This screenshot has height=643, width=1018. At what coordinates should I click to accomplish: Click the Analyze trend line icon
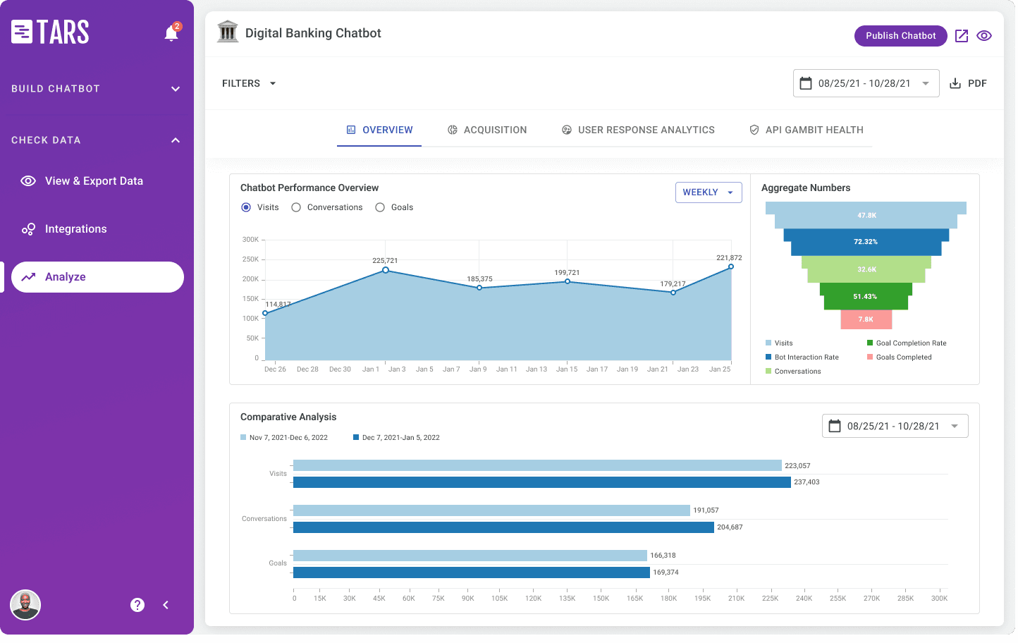(28, 278)
